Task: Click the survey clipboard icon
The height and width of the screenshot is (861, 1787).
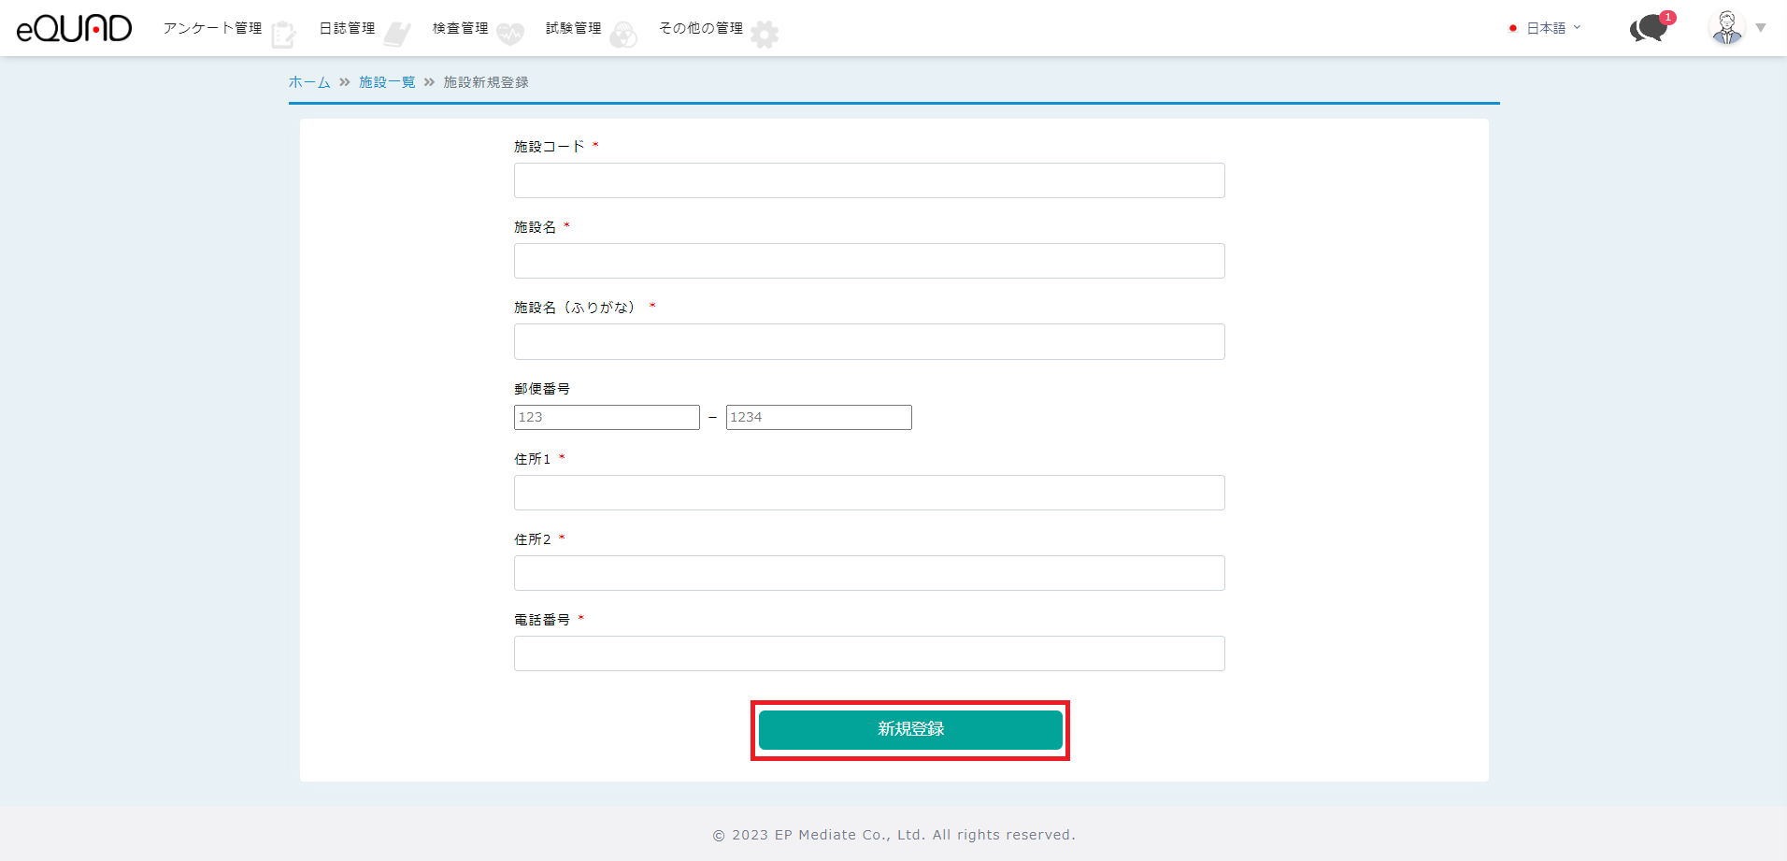Action: pyautogui.click(x=283, y=35)
